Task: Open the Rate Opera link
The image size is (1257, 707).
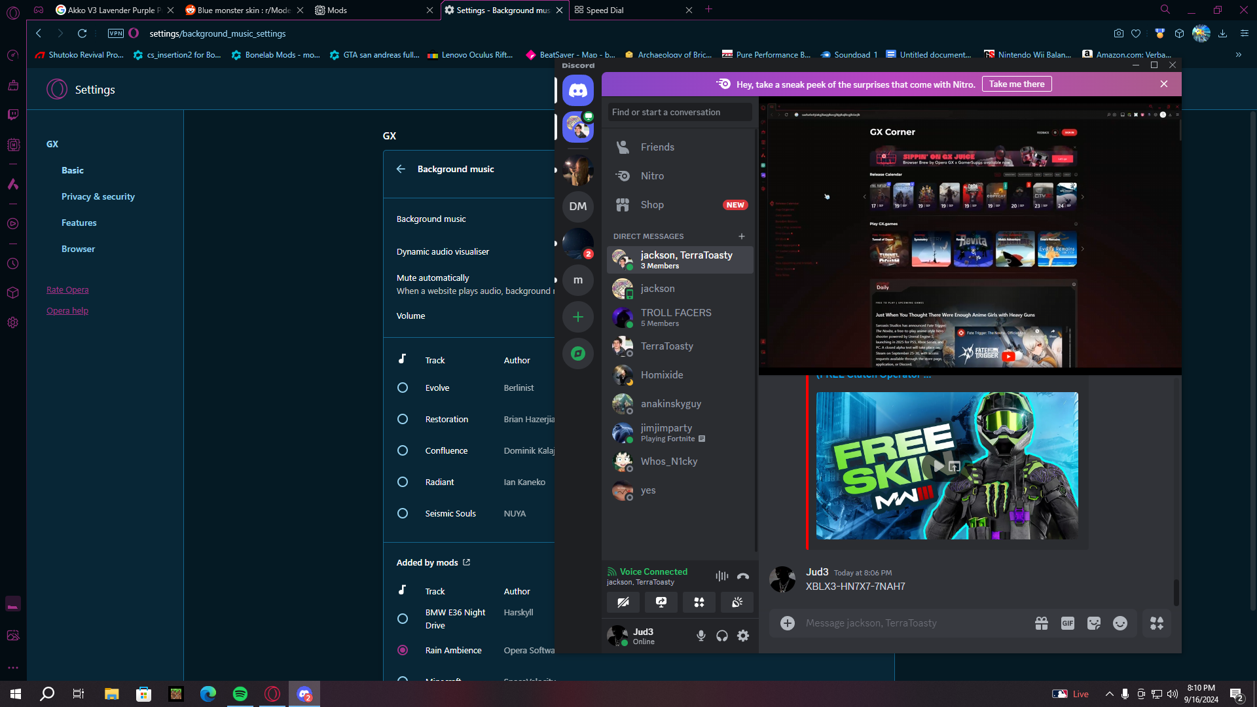Action: [67, 289]
